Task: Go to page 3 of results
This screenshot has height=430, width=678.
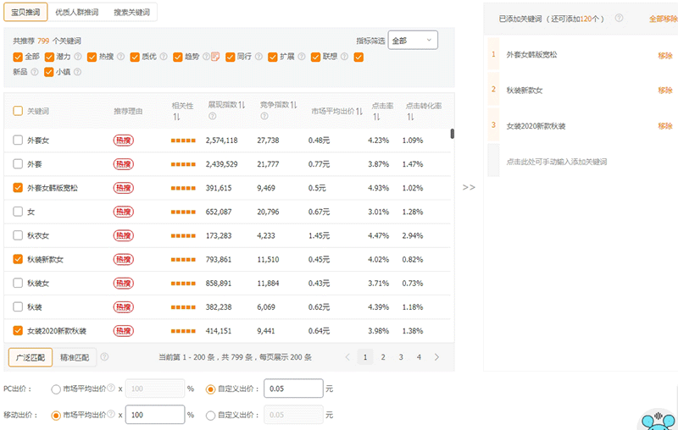Action: 401,357
